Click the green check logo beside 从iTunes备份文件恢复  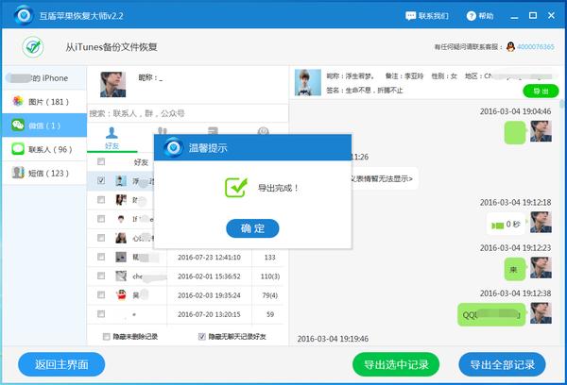33,47
